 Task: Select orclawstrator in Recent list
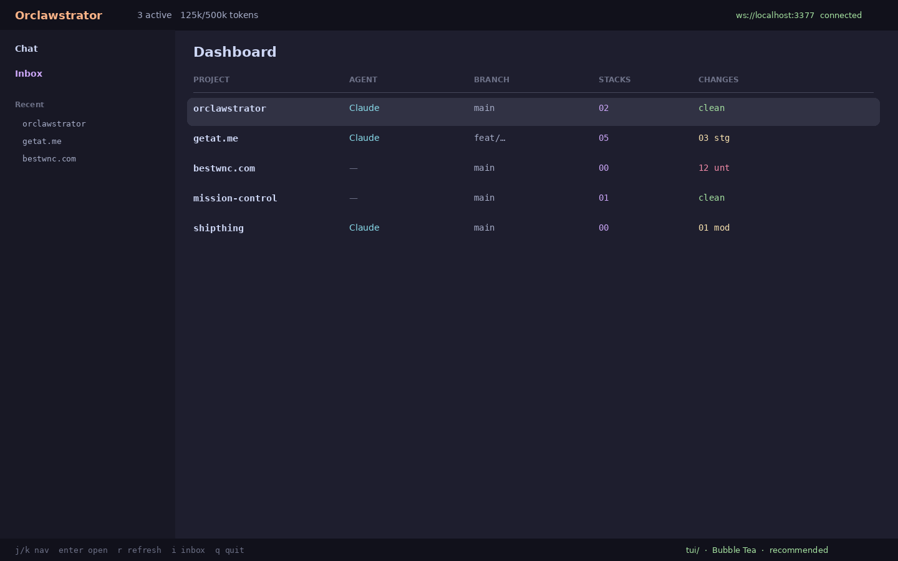click(x=54, y=123)
